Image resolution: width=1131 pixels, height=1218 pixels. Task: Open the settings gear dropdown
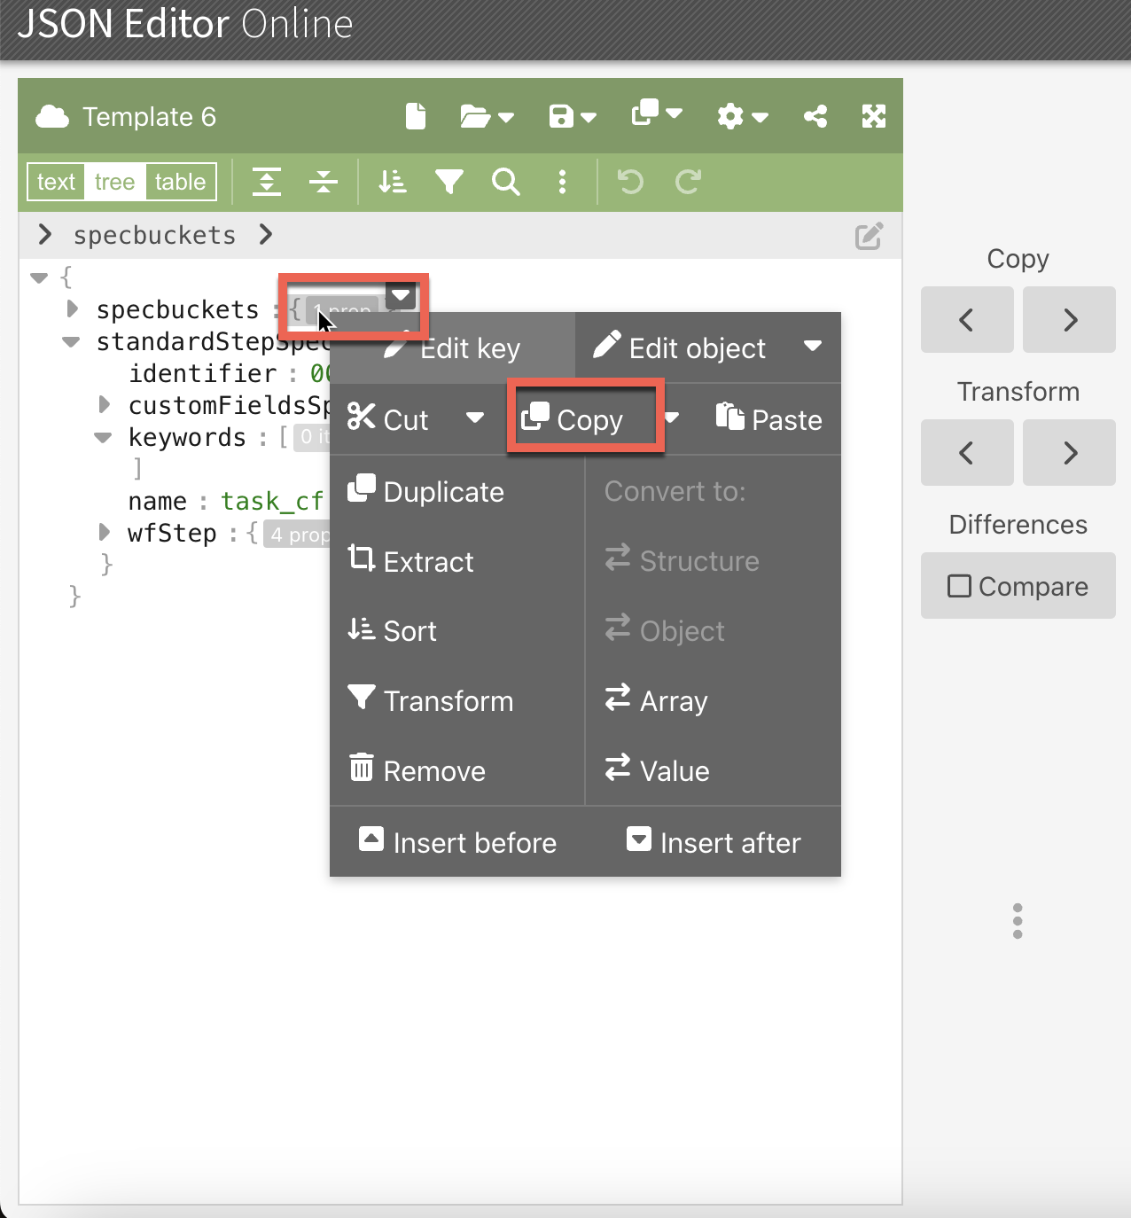pyautogui.click(x=742, y=116)
